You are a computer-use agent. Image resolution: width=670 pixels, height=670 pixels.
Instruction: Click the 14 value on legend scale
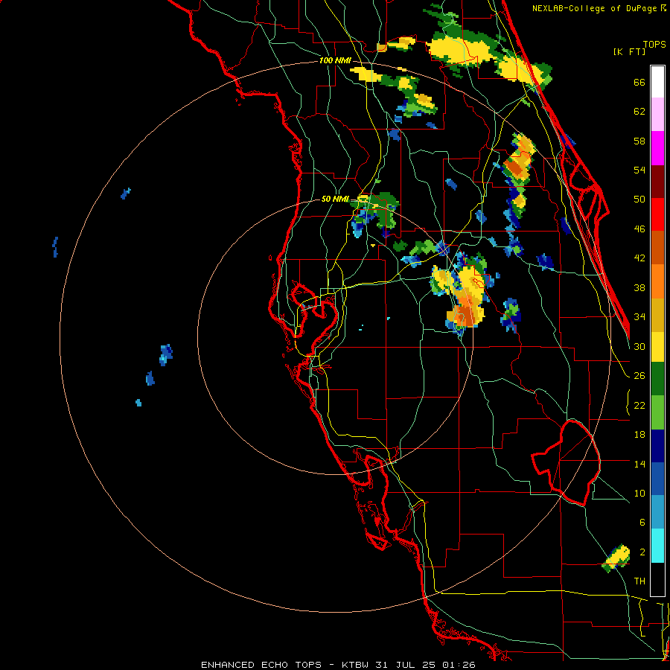639,464
